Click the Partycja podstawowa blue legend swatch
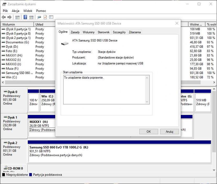Viewport: 217px width, 184px height. pyautogui.click(x=31, y=175)
